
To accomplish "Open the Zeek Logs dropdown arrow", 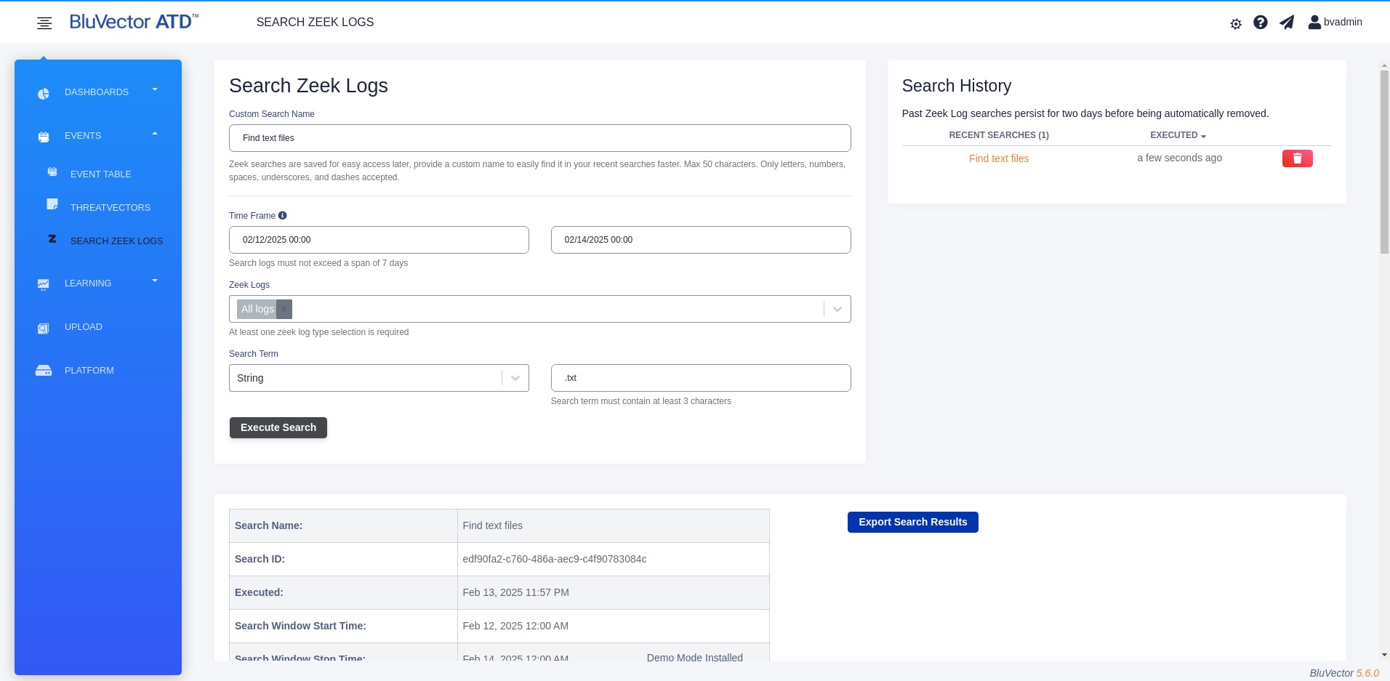I will 837,309.
